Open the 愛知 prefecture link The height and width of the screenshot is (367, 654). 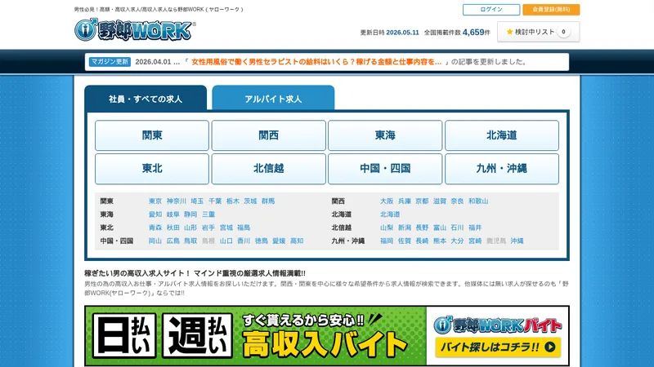pyautogui.click(x=155, y=214)
